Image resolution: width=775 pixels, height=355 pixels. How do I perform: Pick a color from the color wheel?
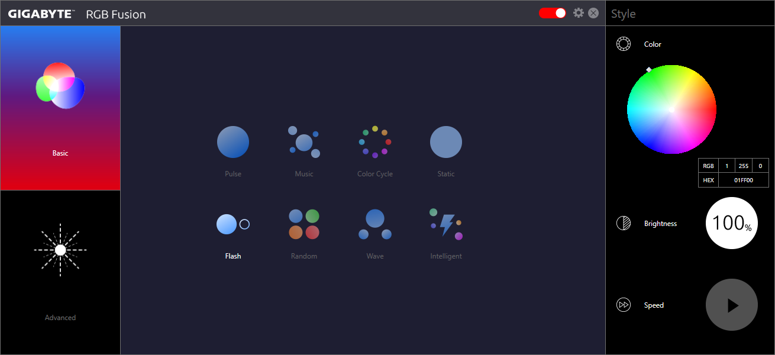tap(671, 109)
